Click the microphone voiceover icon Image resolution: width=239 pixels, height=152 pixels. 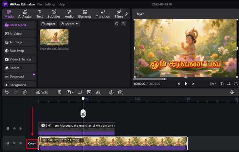(x=232, y=92)
